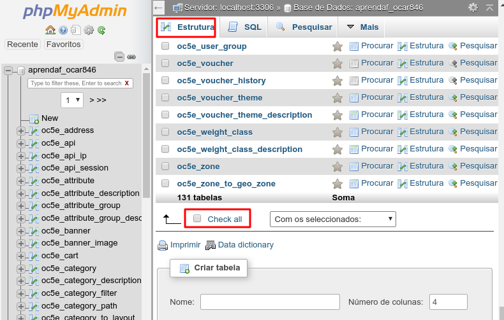The width and height of the screenshot is (504, 320).
Task: Select the oc5e_voucher checkbox
Action: pos(165,63)
